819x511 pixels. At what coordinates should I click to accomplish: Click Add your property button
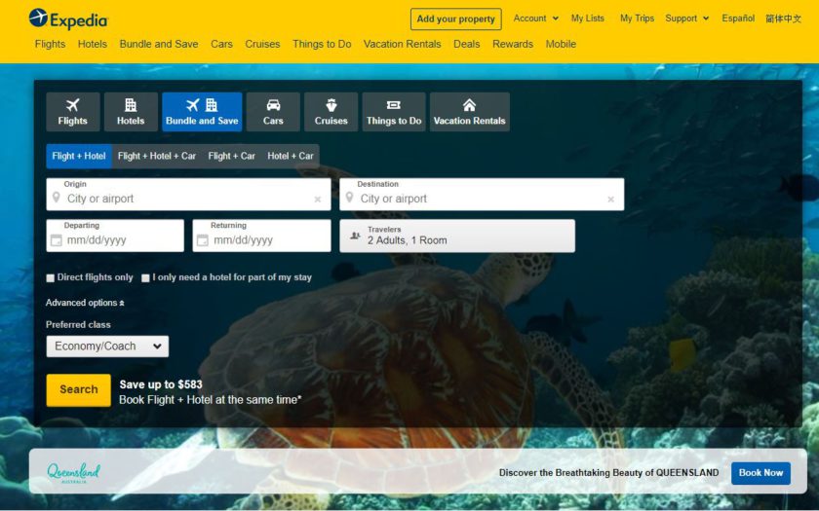point(456,19)
